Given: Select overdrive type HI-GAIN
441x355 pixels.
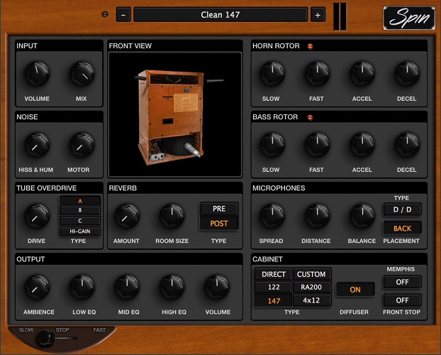Looking at the screenshot, I should pyautogui.click(x=79, y=231).
